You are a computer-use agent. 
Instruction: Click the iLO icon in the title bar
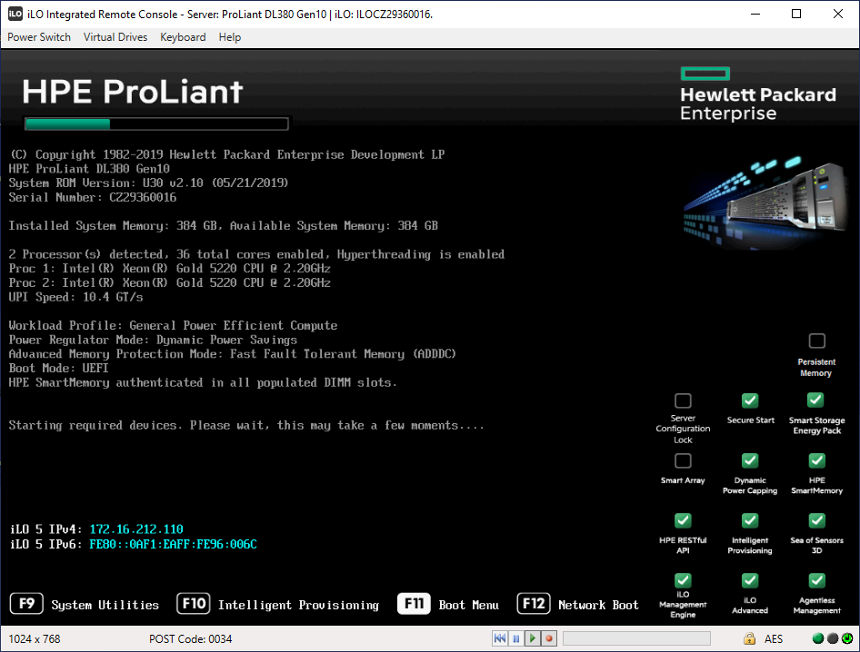15,14
